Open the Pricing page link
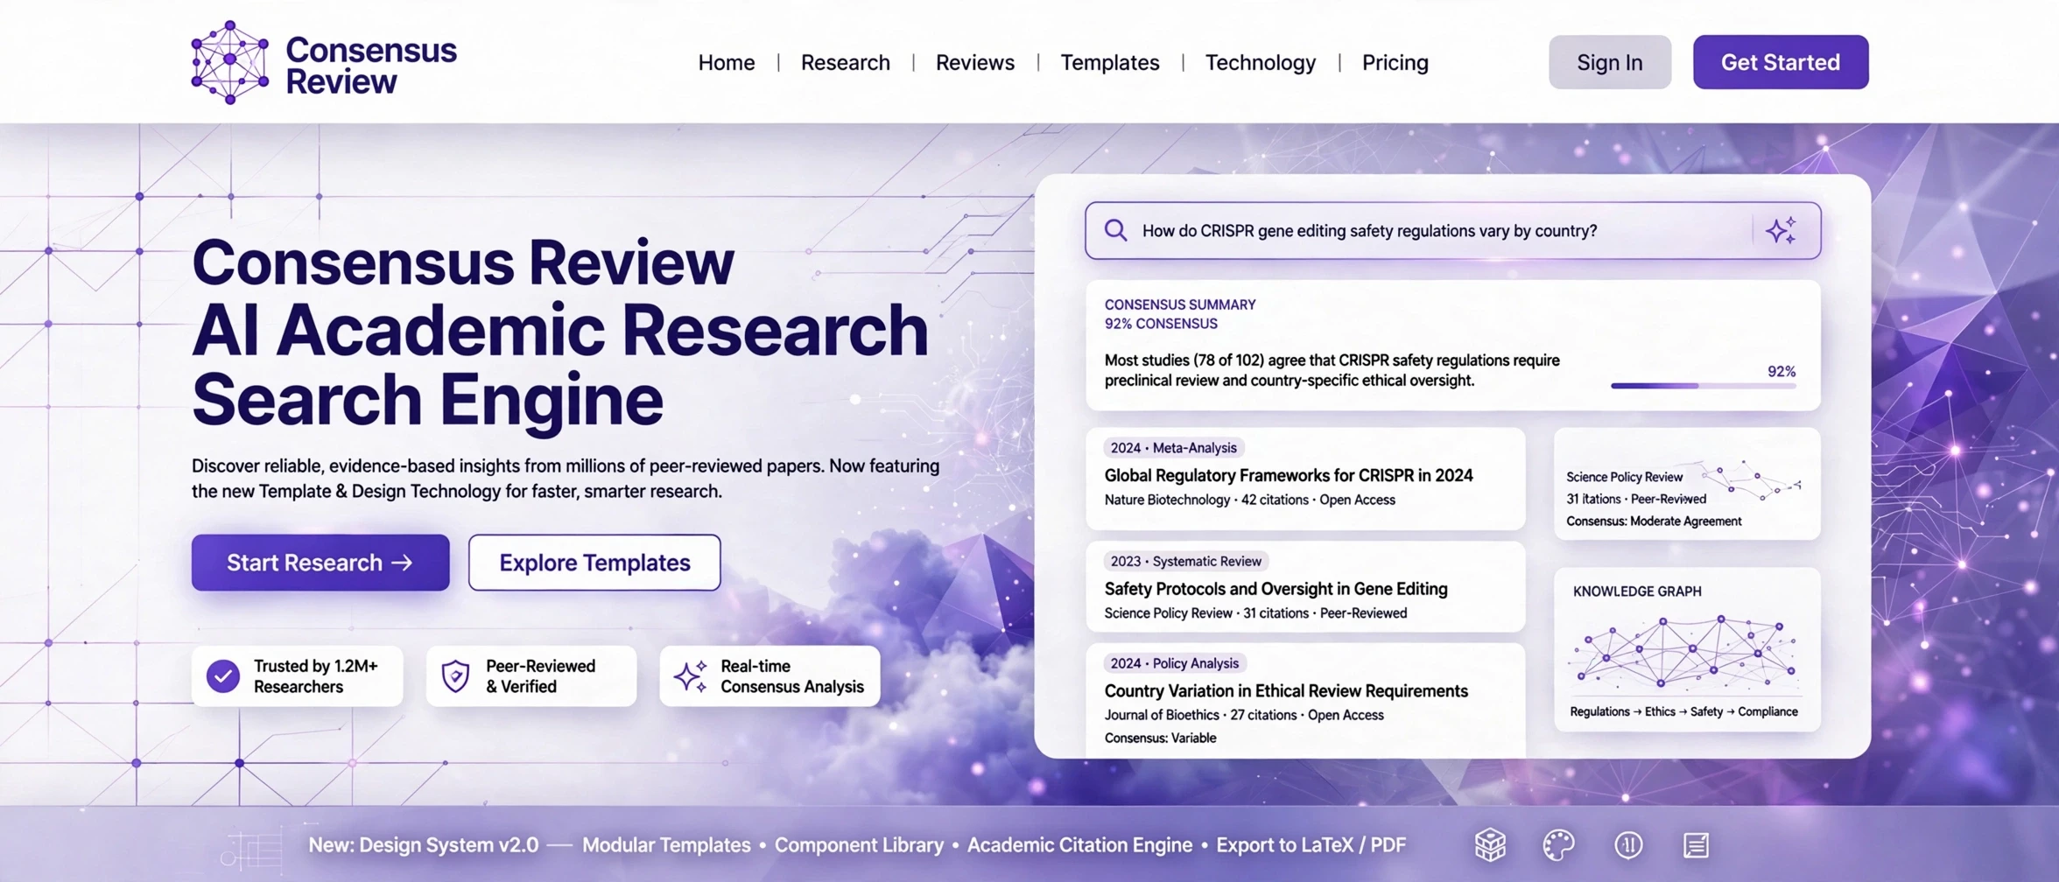Image resolution: width=2059 pixels, height=882 pixels. 1395,63
